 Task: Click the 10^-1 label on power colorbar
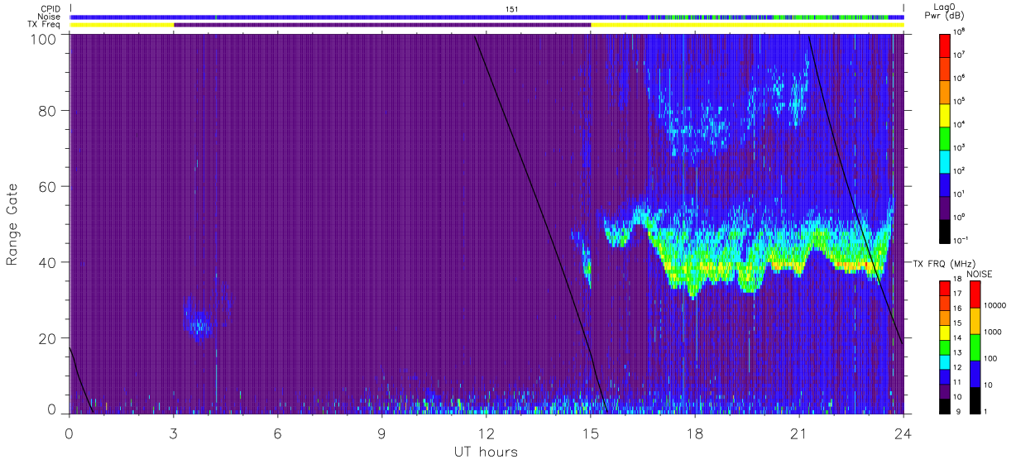(962, 240)
